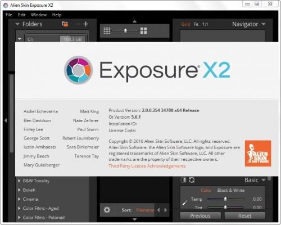281x225 pixels.
Task: Click the Reset button
Action: click(x=245, y=215)
